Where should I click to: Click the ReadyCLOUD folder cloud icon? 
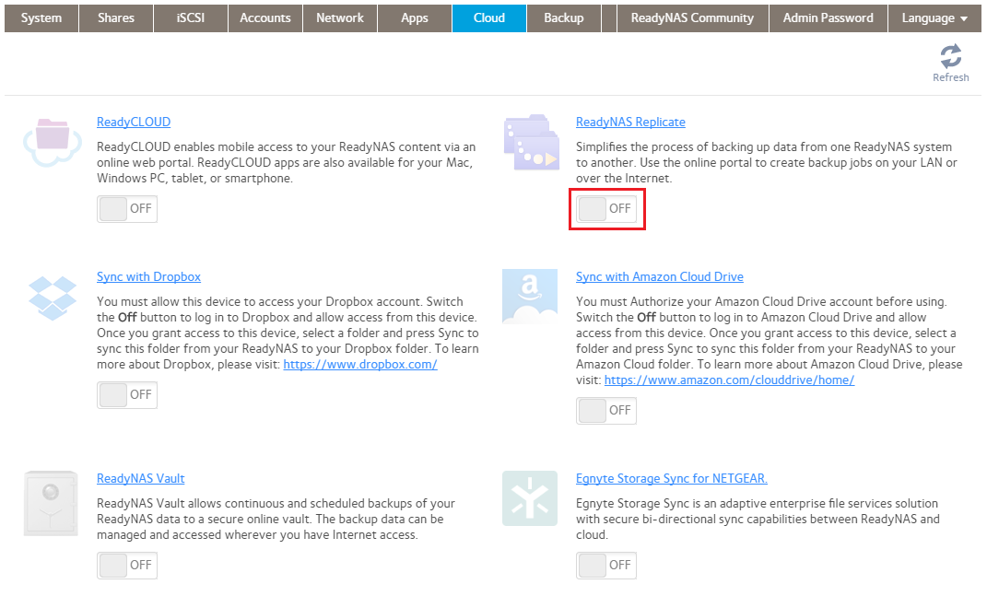(53, 142)
